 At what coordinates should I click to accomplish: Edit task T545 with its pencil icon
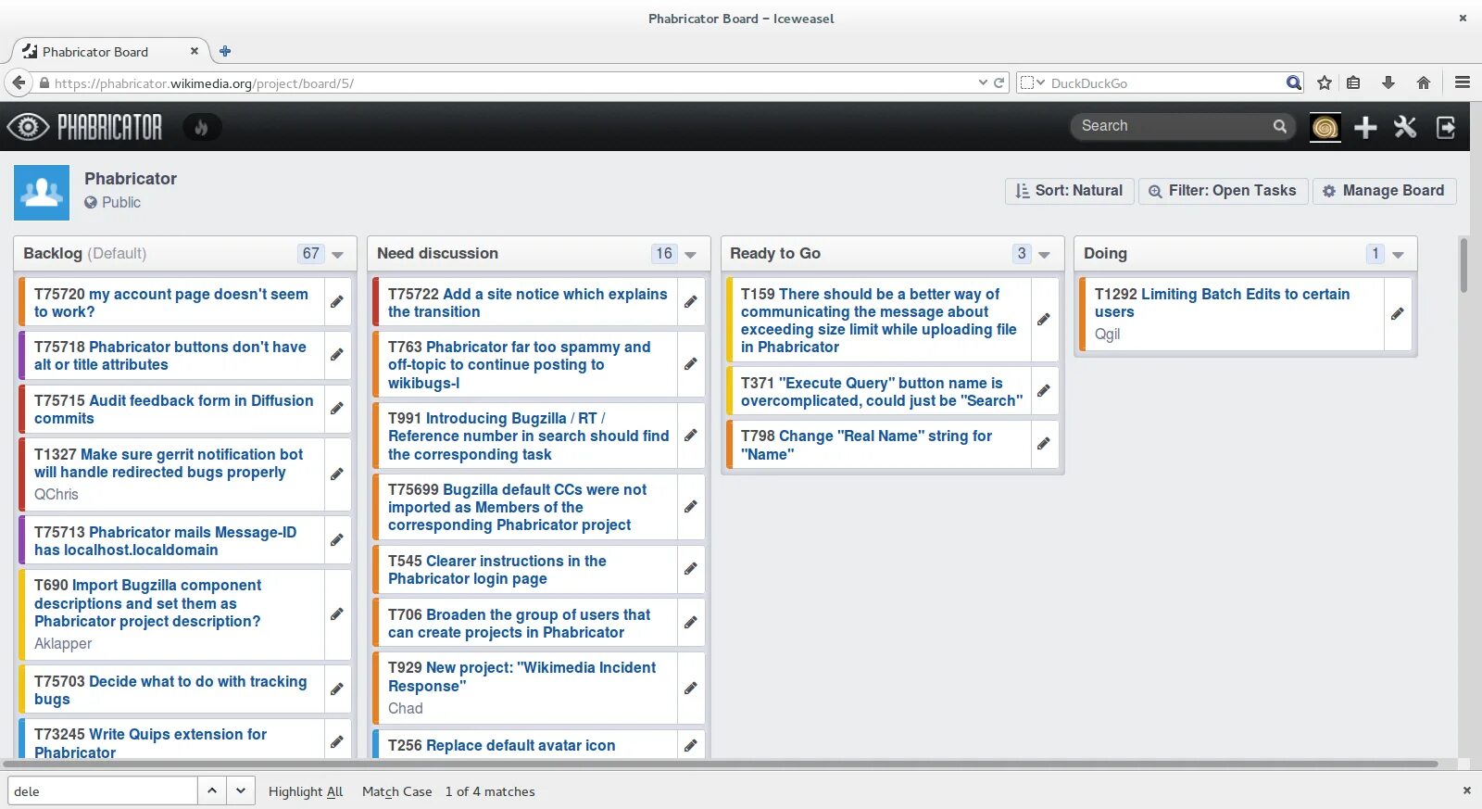pyautogui.click(x=691, y=569)
